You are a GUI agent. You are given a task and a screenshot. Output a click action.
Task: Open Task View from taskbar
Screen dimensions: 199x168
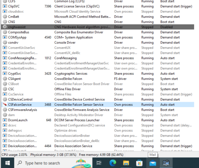[99, 163]
